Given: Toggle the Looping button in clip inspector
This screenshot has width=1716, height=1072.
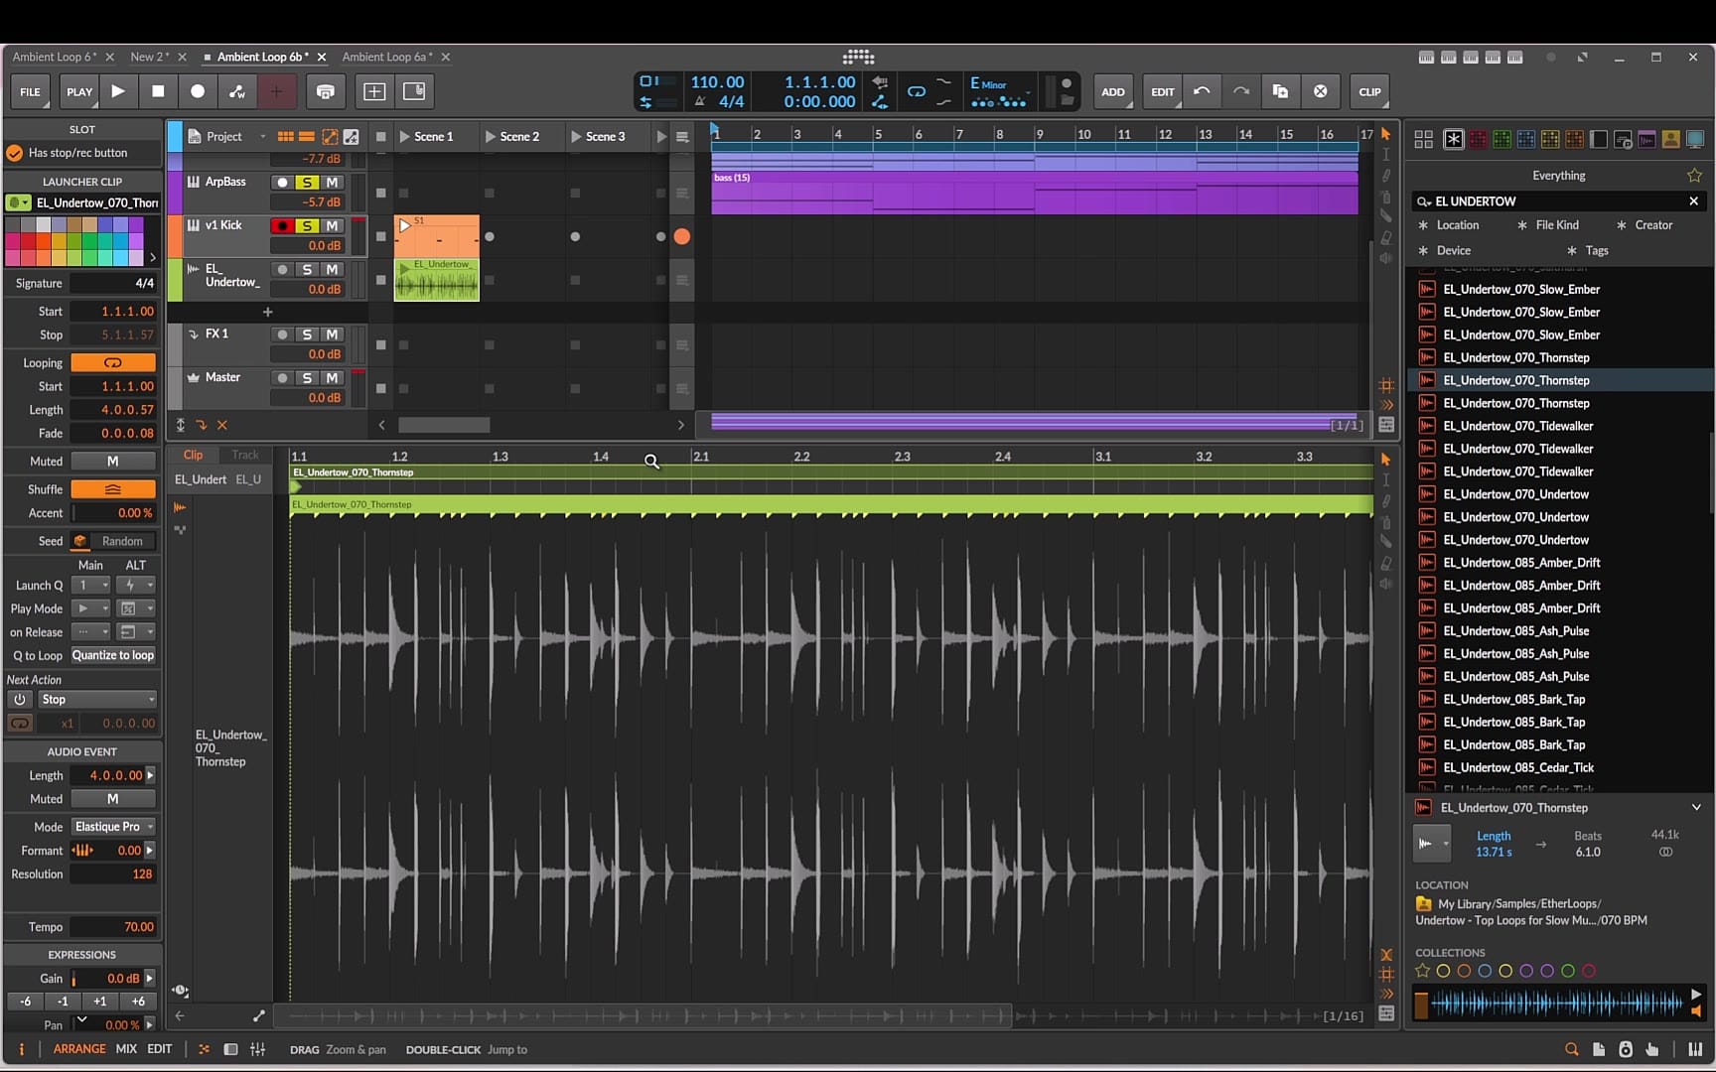Looking at the screenshot, I should point(113,363).
